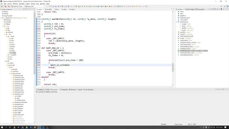Screen dimensions: 229x129
Task: Expand the Includes node
Action: click(x=3, y=22)
